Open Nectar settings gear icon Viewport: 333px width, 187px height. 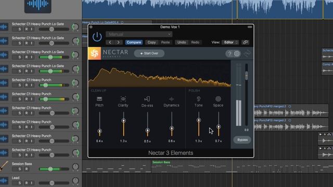pyautogui.click(x=237, y=54)
